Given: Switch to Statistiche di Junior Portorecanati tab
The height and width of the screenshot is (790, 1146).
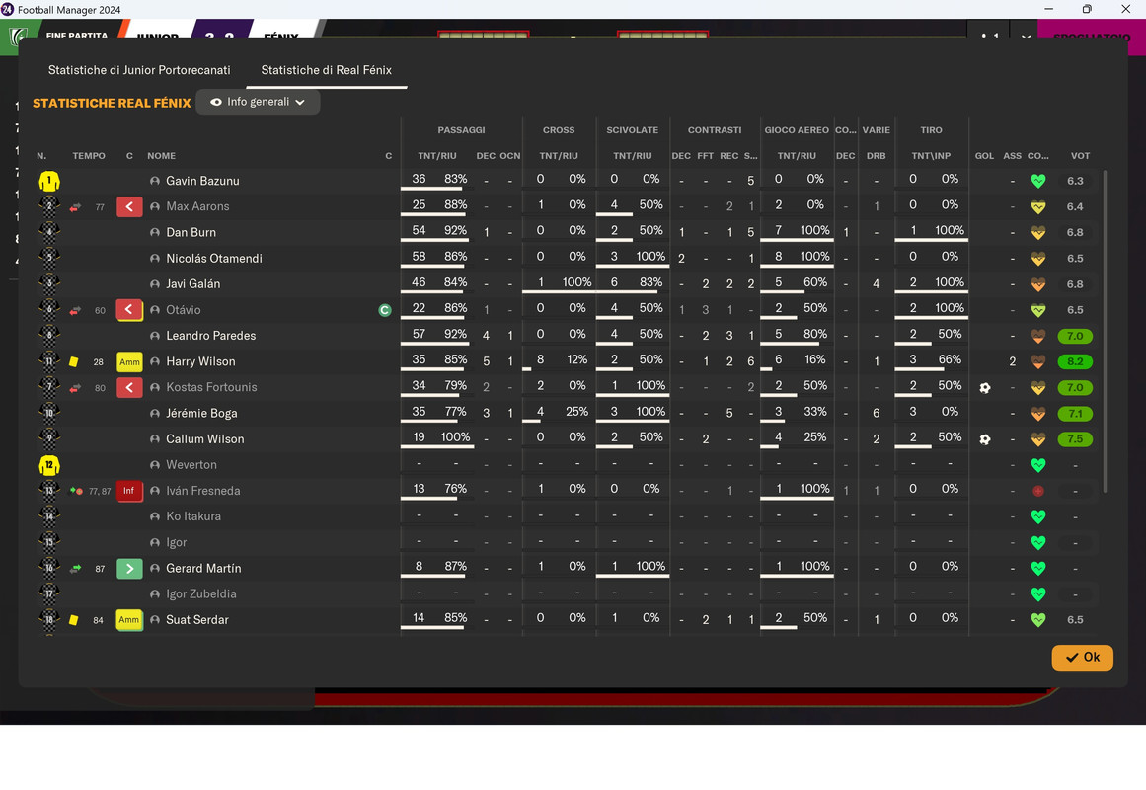Looking at the screenshot, I should click(x=139, y=70).
